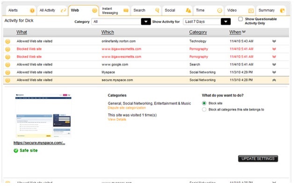Expand first blocked site at 11/4/10 5:41 AM
The image size is (294, 186).
pos(274,49)
